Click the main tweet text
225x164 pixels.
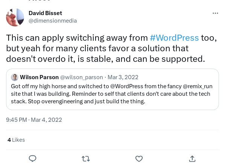click(111, 48)
